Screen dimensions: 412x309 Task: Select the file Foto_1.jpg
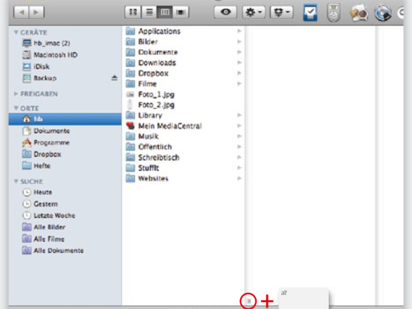184,94
